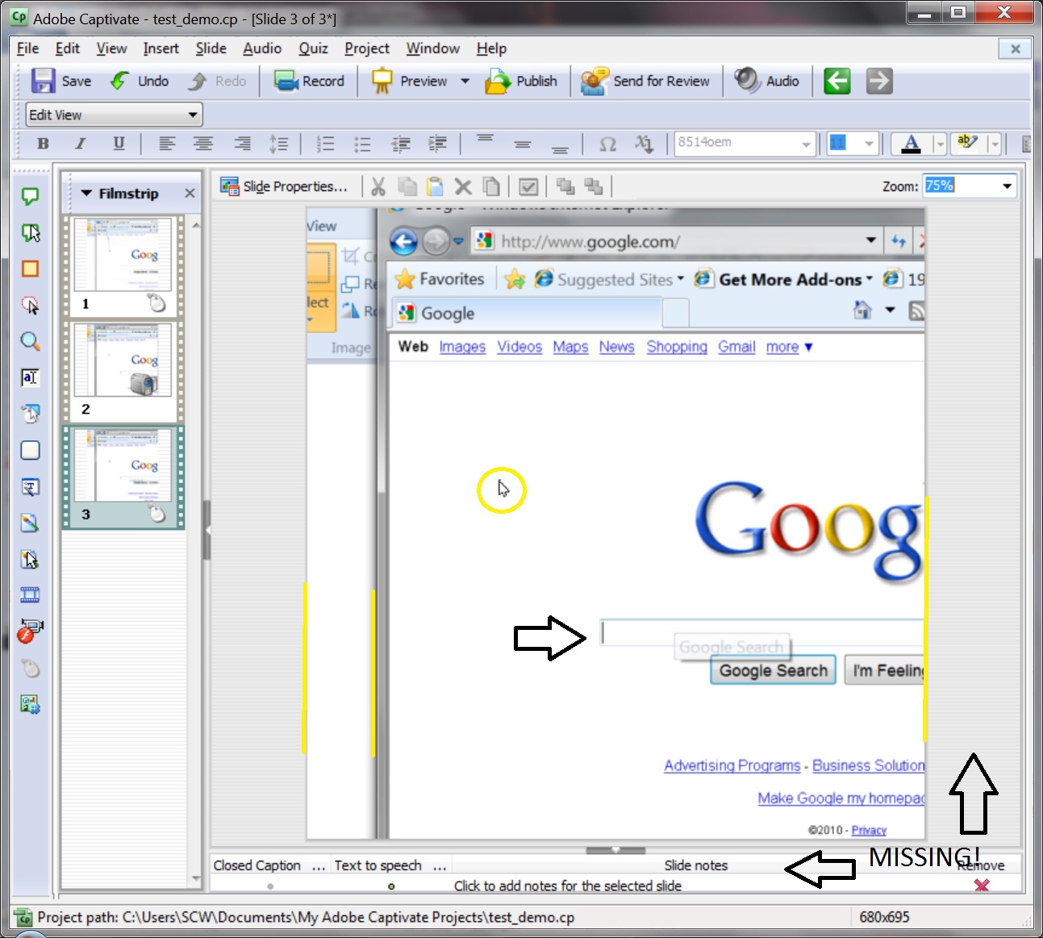The image size is (1043, 938).
Task: Select the Highlight Box tool
Action: coord(30,269)
